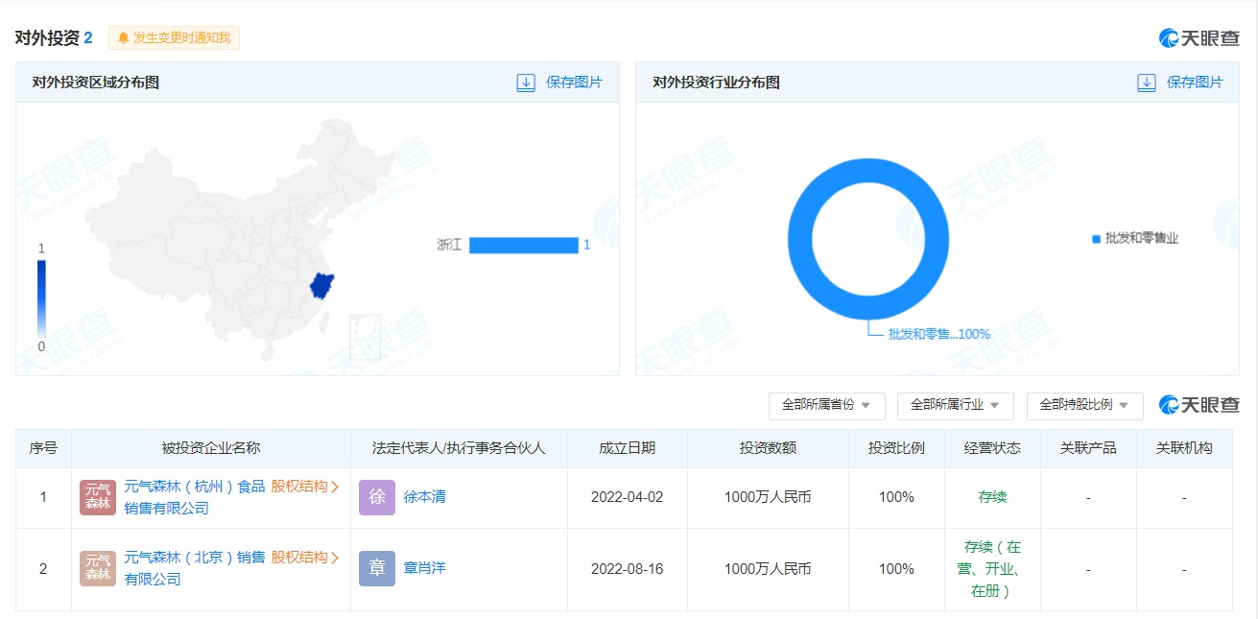Click the download icon on the region distribution chart
Image resolution: width=1258 pixels, height=619 pixels.
[x=526, y=83]
